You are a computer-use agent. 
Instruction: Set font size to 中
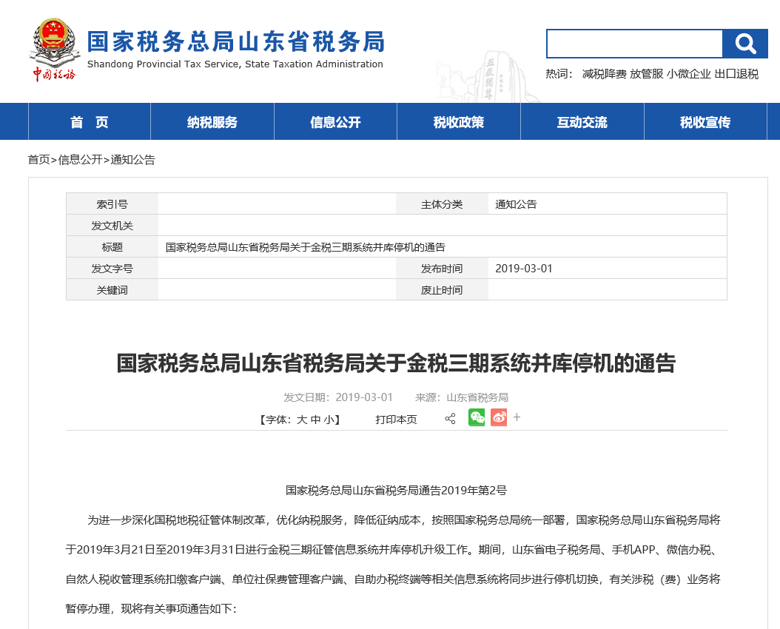coord(316,420)
